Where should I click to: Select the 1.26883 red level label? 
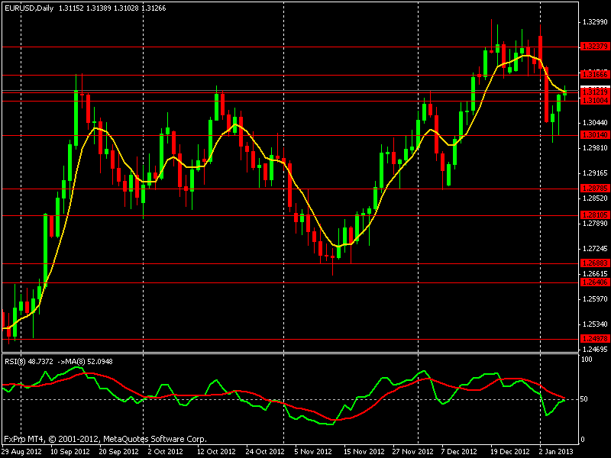[595, 263]
